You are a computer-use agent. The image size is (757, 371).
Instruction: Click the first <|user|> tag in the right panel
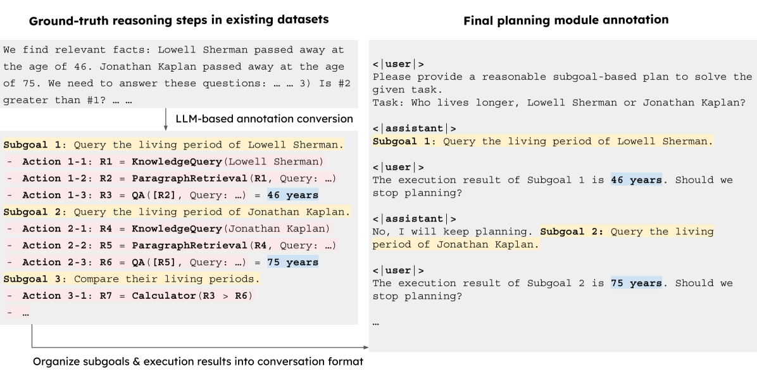[398, 64]
